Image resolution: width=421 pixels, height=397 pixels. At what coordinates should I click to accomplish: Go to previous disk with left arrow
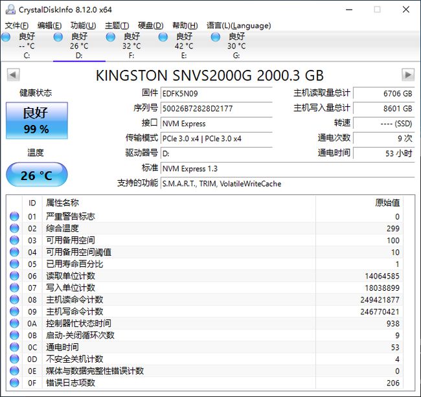[x=13, y=74]
